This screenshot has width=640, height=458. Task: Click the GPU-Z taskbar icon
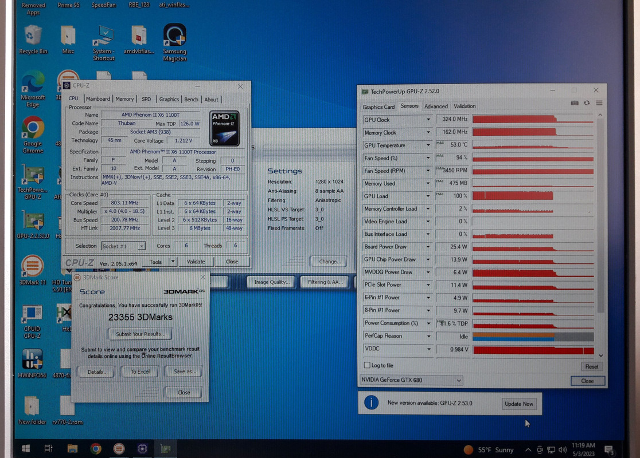click(165, 449)
